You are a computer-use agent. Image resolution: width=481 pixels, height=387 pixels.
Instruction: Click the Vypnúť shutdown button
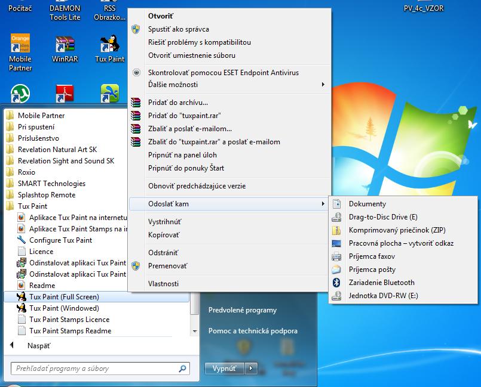(x=225, y=369)
